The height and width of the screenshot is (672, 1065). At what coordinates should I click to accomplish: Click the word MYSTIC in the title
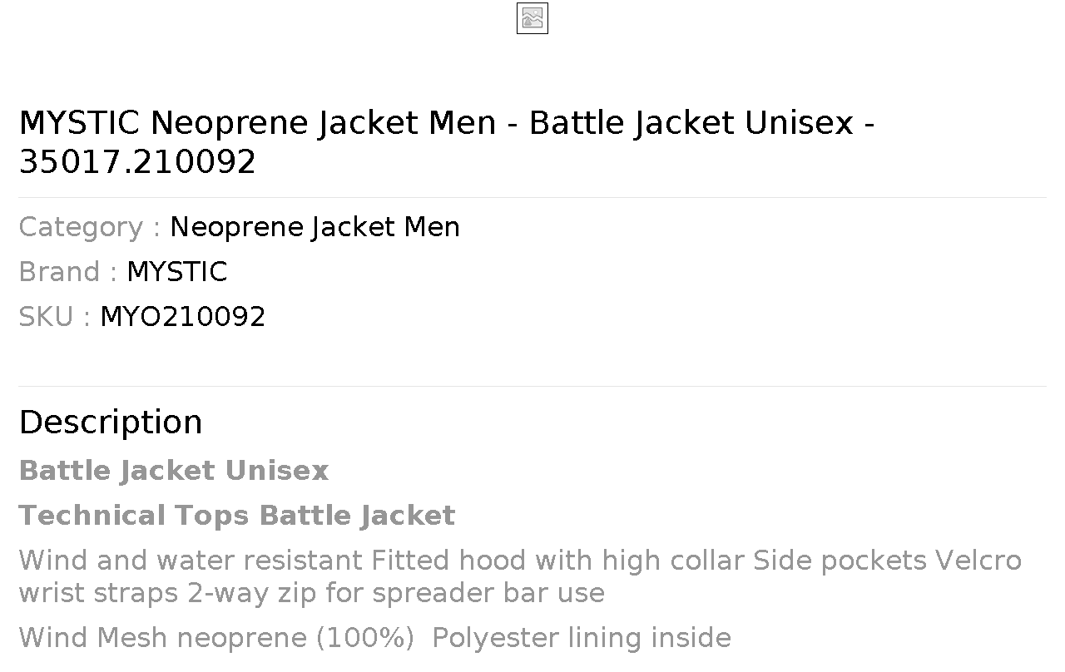[80, 123]
